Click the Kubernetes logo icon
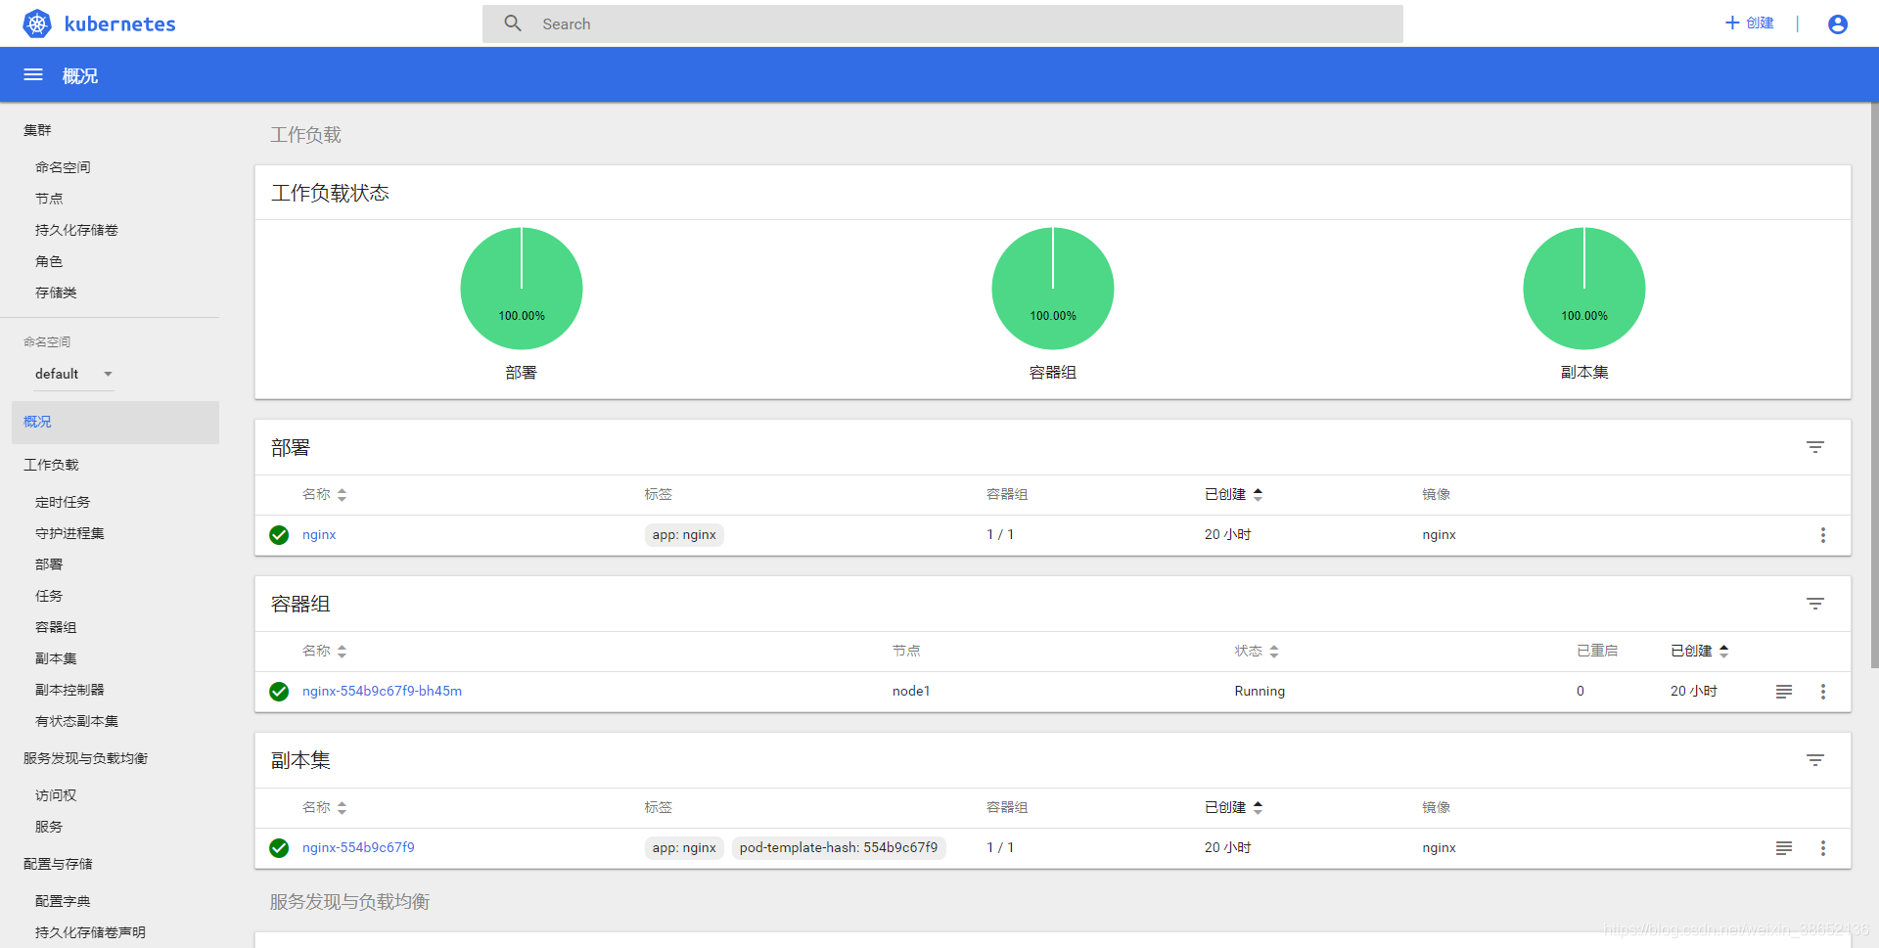1879x948 pixels. point(37,23)
